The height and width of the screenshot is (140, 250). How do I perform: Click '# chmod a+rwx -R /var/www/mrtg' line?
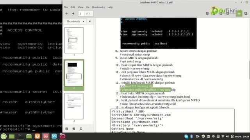click(x=141, y=79)
